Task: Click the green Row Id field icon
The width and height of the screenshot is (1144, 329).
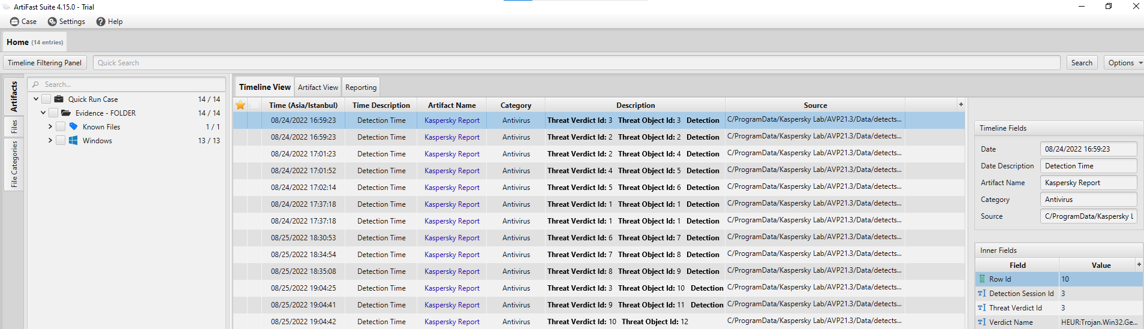Action: click(x=982, y=279)
